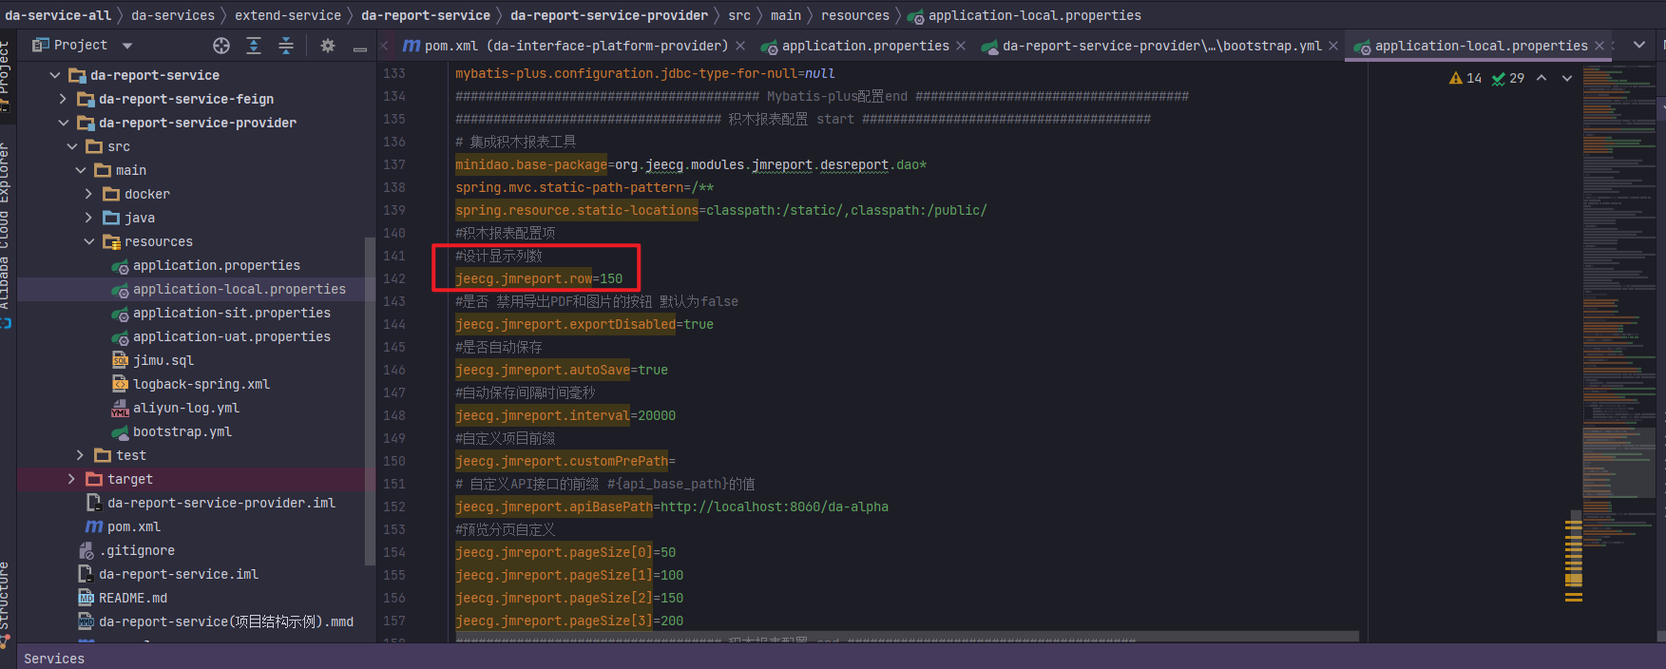
Task: Click the Select Opened File target icon
Action: pyautogui.click(x=221, y=46)
